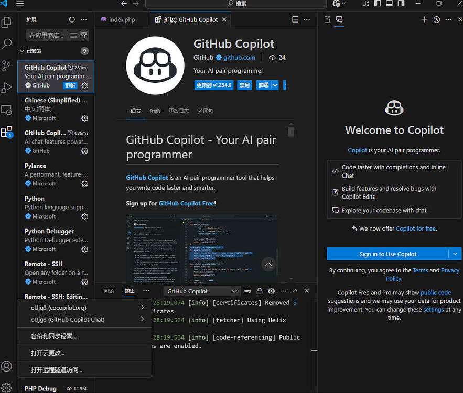Expand the oUjg3 (GitHub Copilot Chat) submenu
The width and height of the screenshot is (463, 393).
pos(143,319)
